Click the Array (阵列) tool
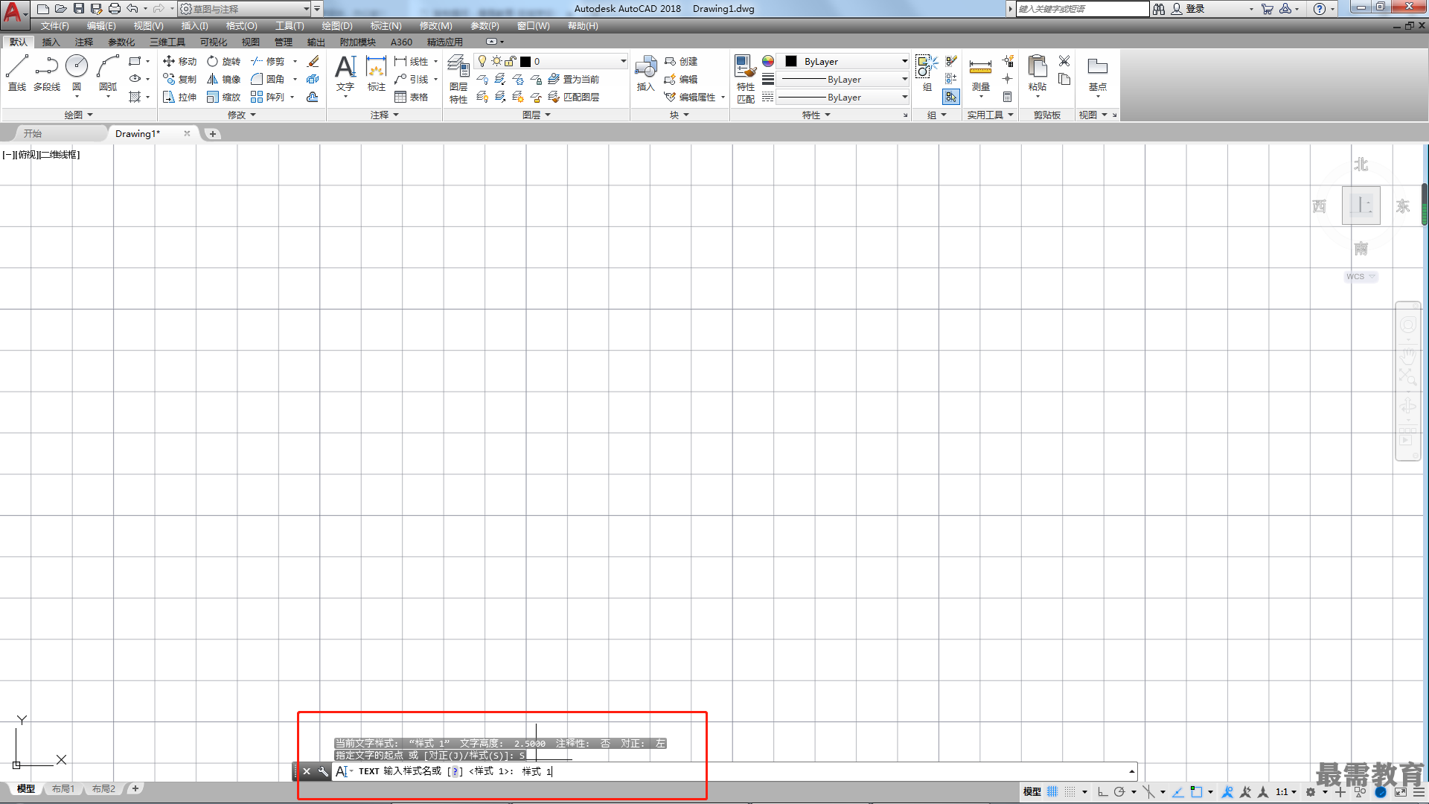The width and height of the screenshot is (1429, 804). pyautogui.click(x=268, y=97)
